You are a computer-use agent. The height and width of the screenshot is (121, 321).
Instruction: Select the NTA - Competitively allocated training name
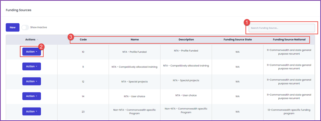134,67
